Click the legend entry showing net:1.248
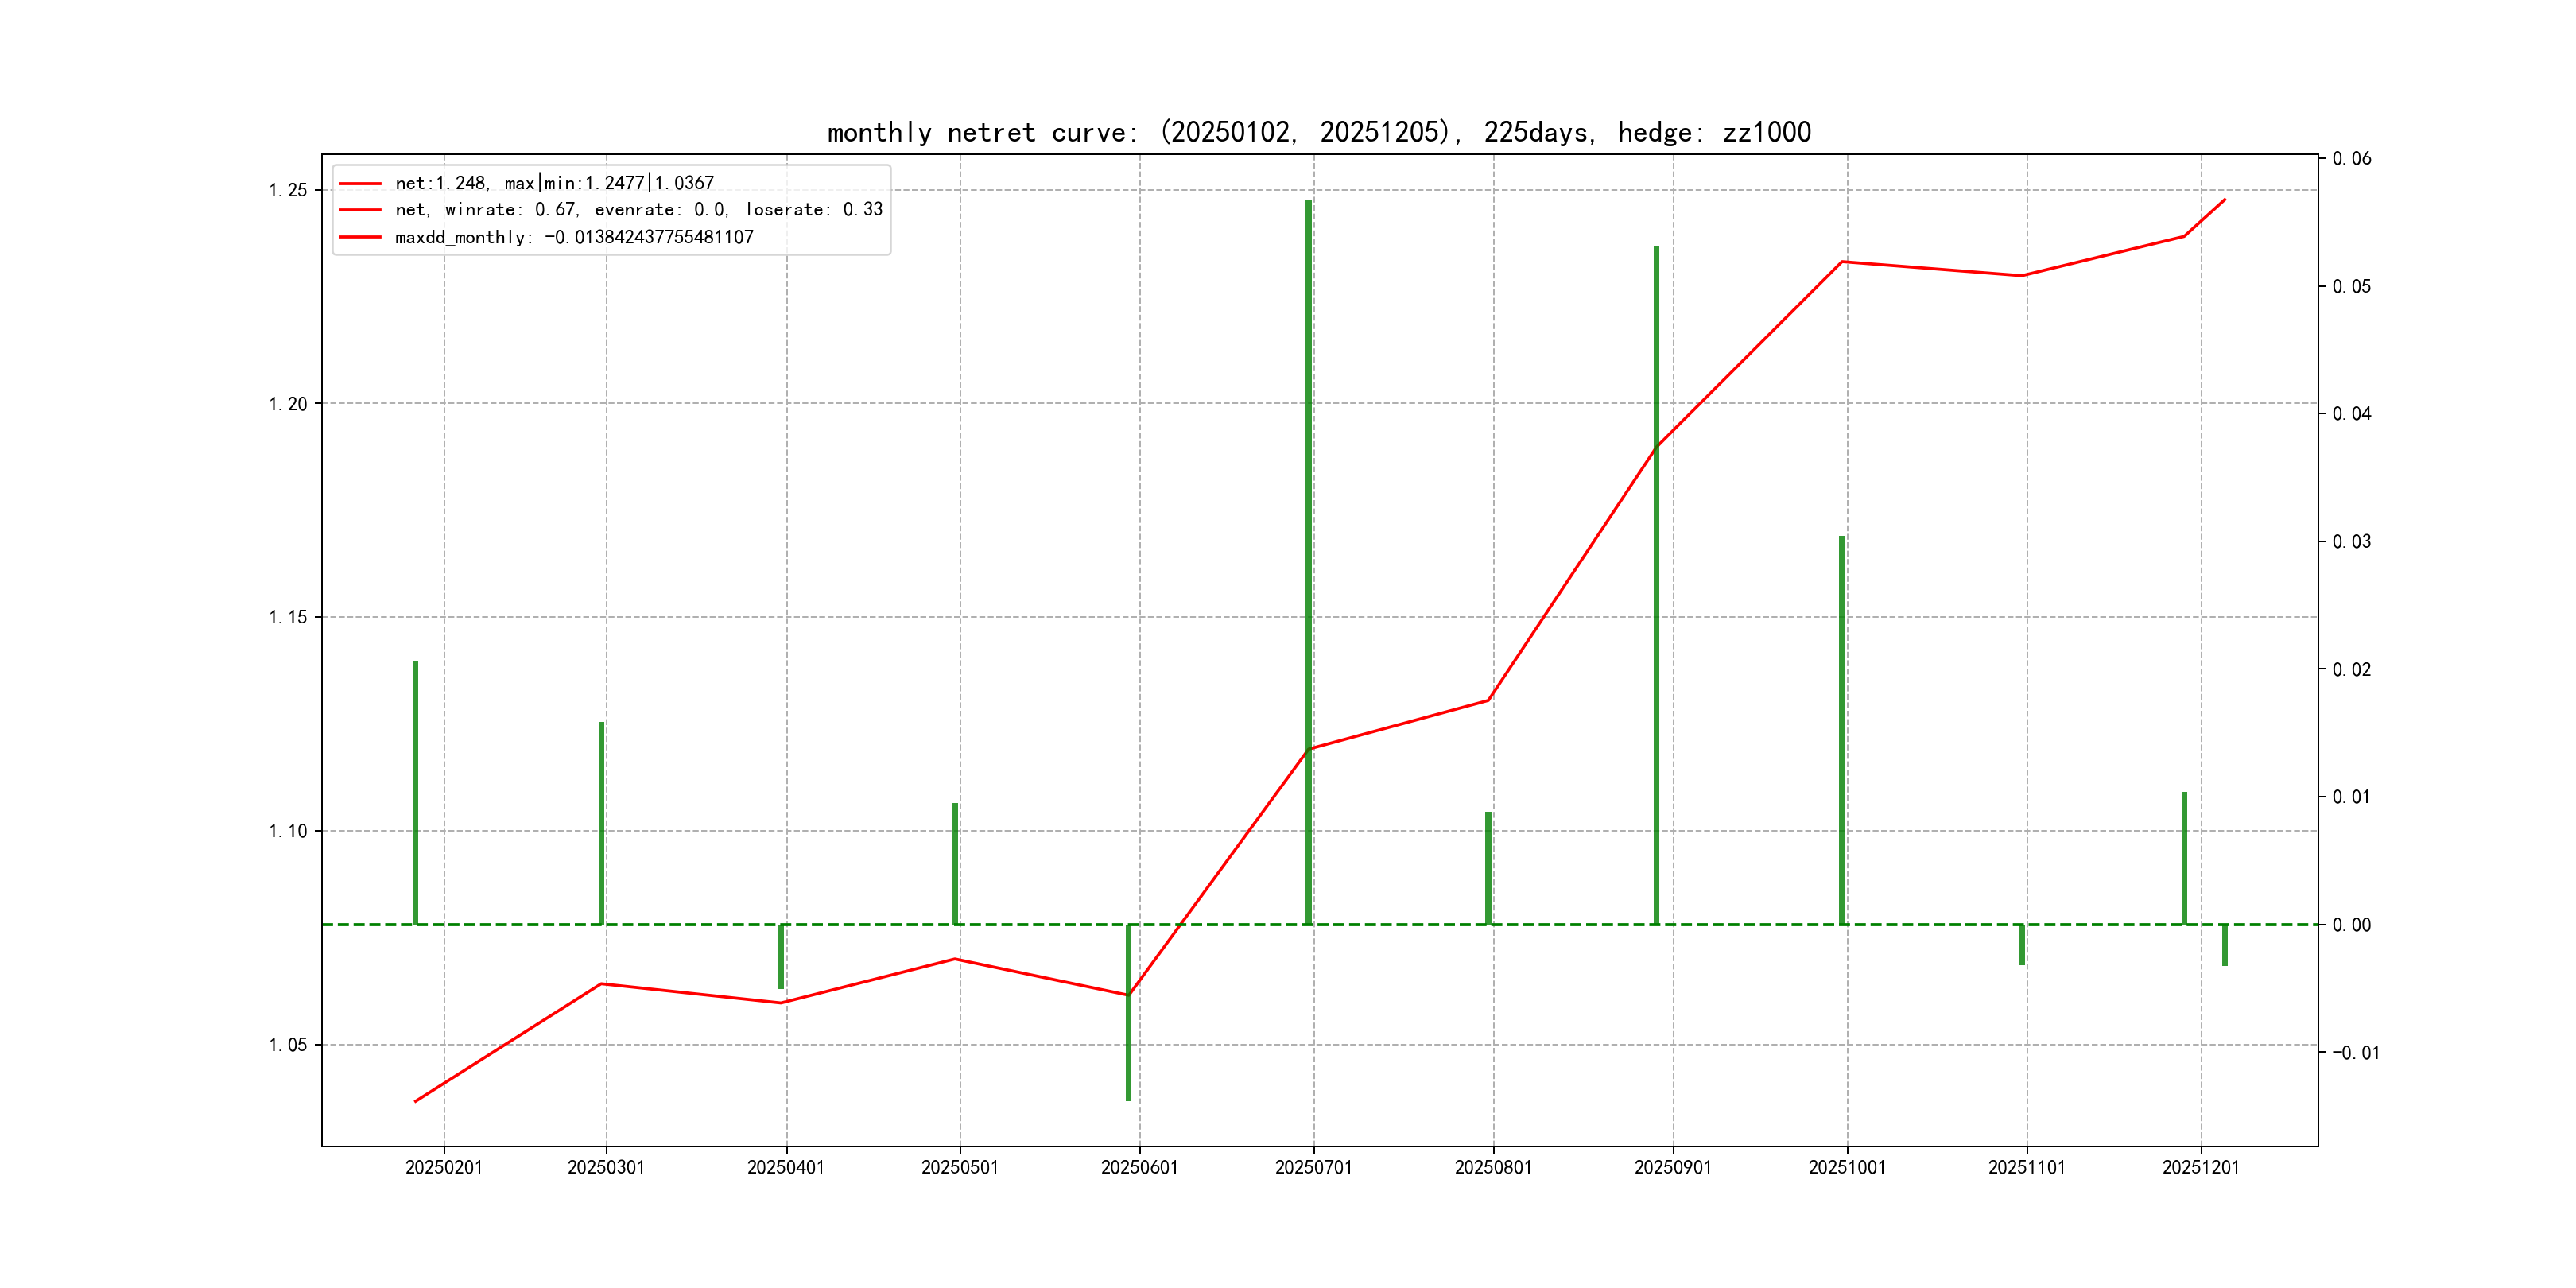The width and height of the screenshot is (2576, 1288). (554, 183)
